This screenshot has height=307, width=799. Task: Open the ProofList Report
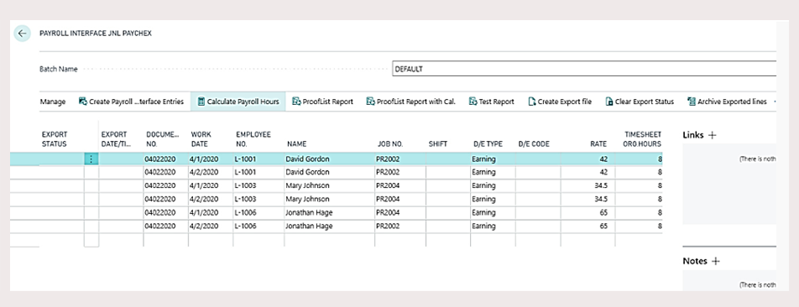[322, 101]
